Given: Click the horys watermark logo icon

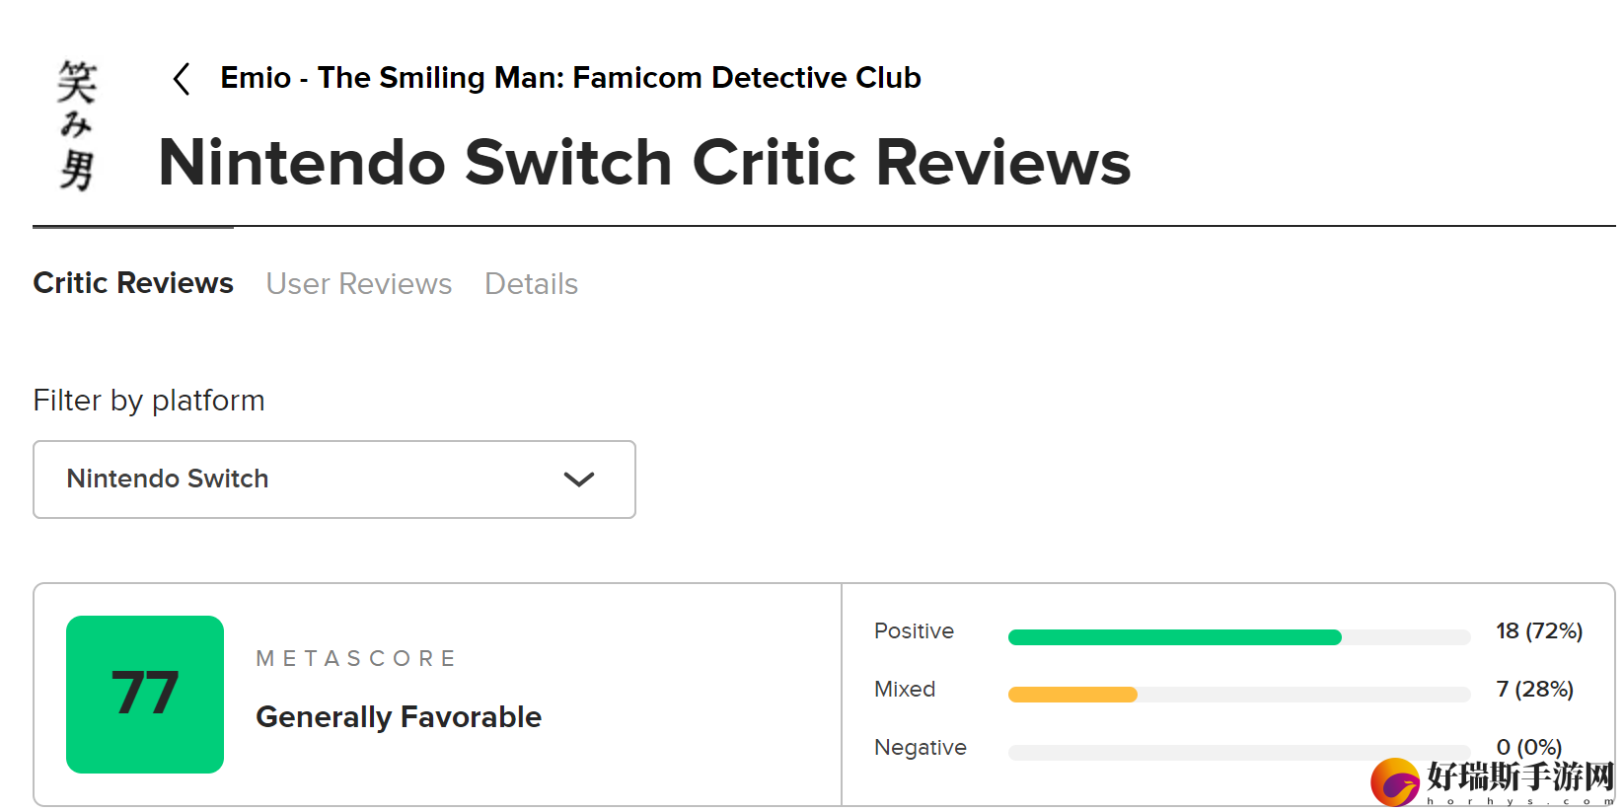Looking at the screenshot, I should pos(1395,782).
